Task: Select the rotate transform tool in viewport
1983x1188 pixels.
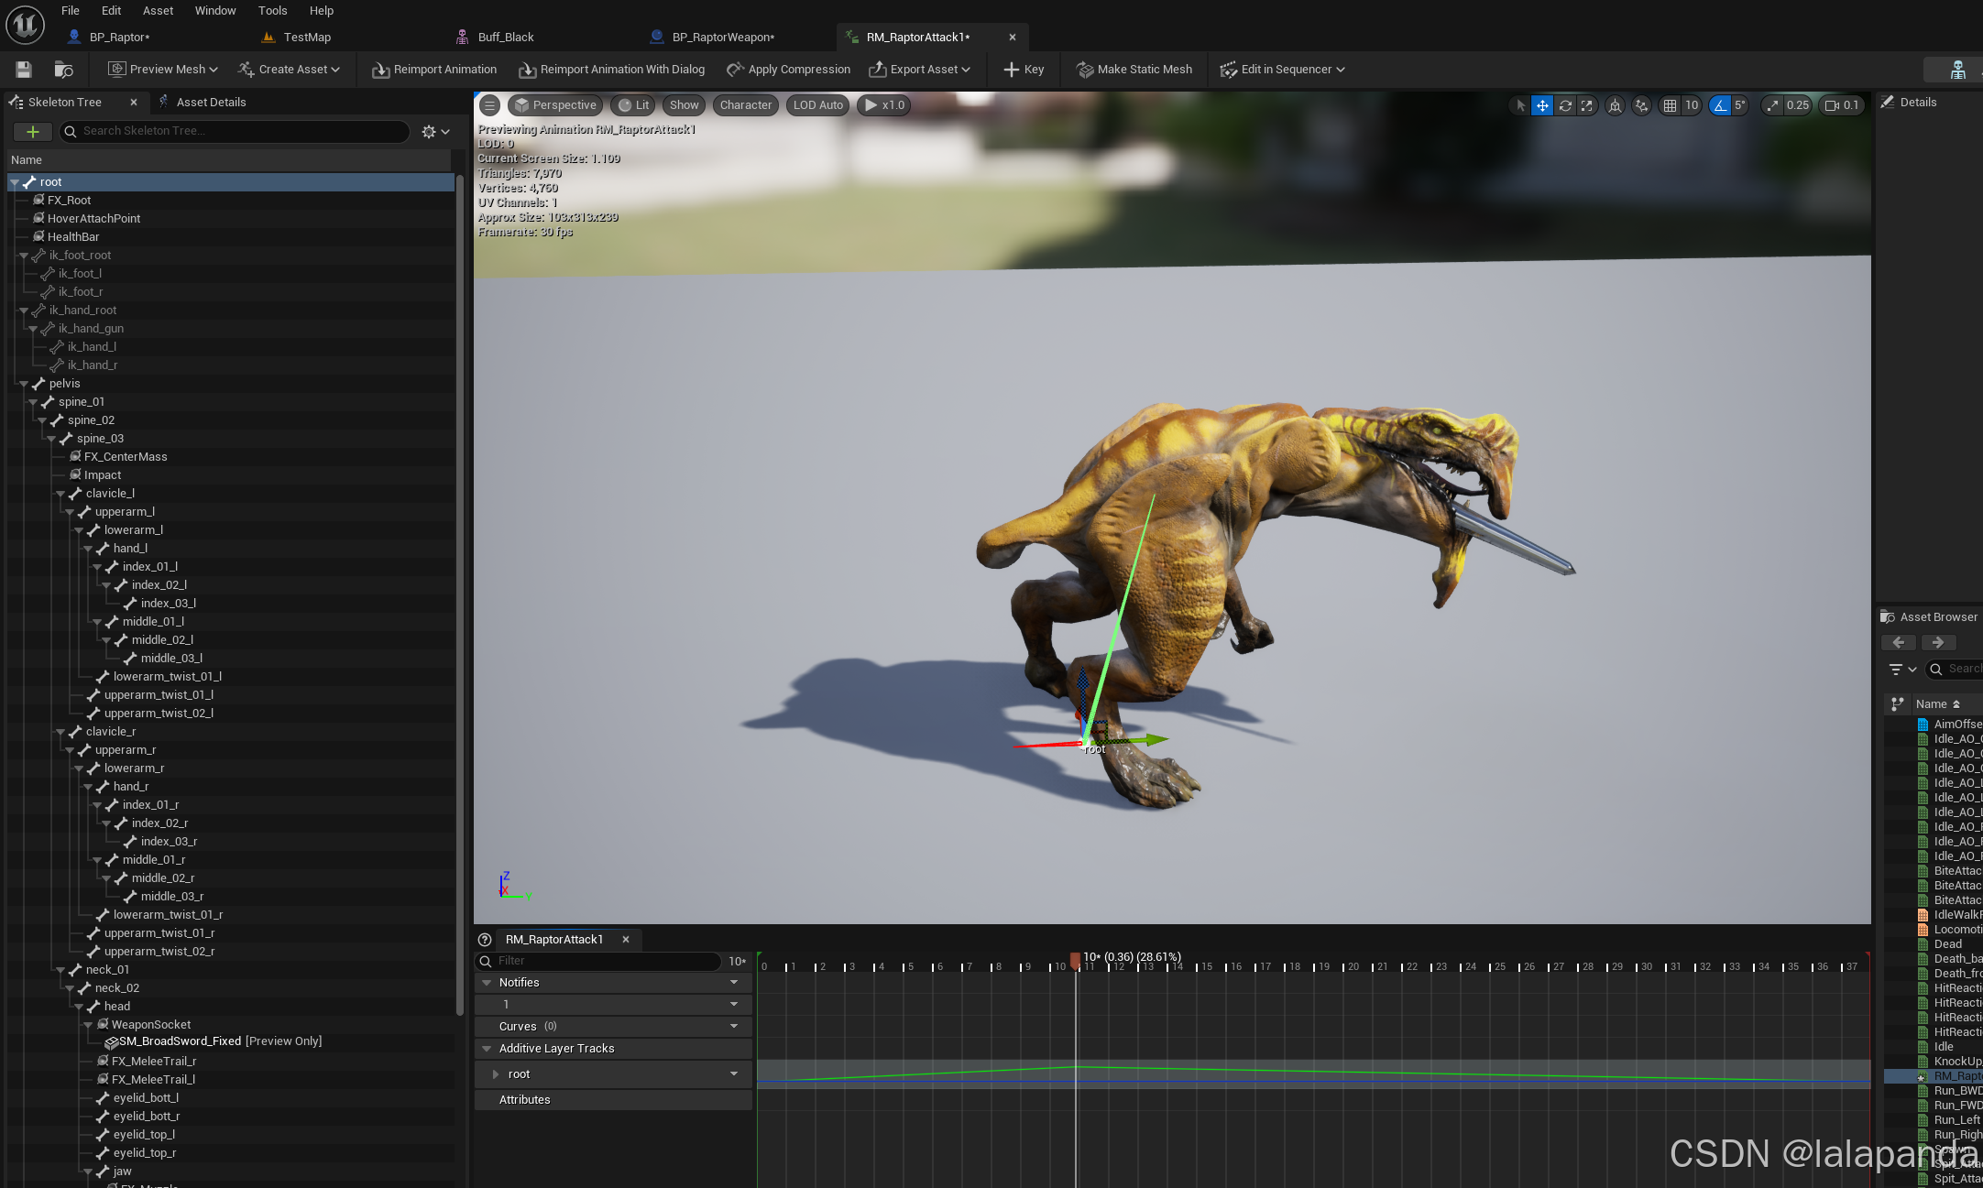Action: pos(1565,105)
